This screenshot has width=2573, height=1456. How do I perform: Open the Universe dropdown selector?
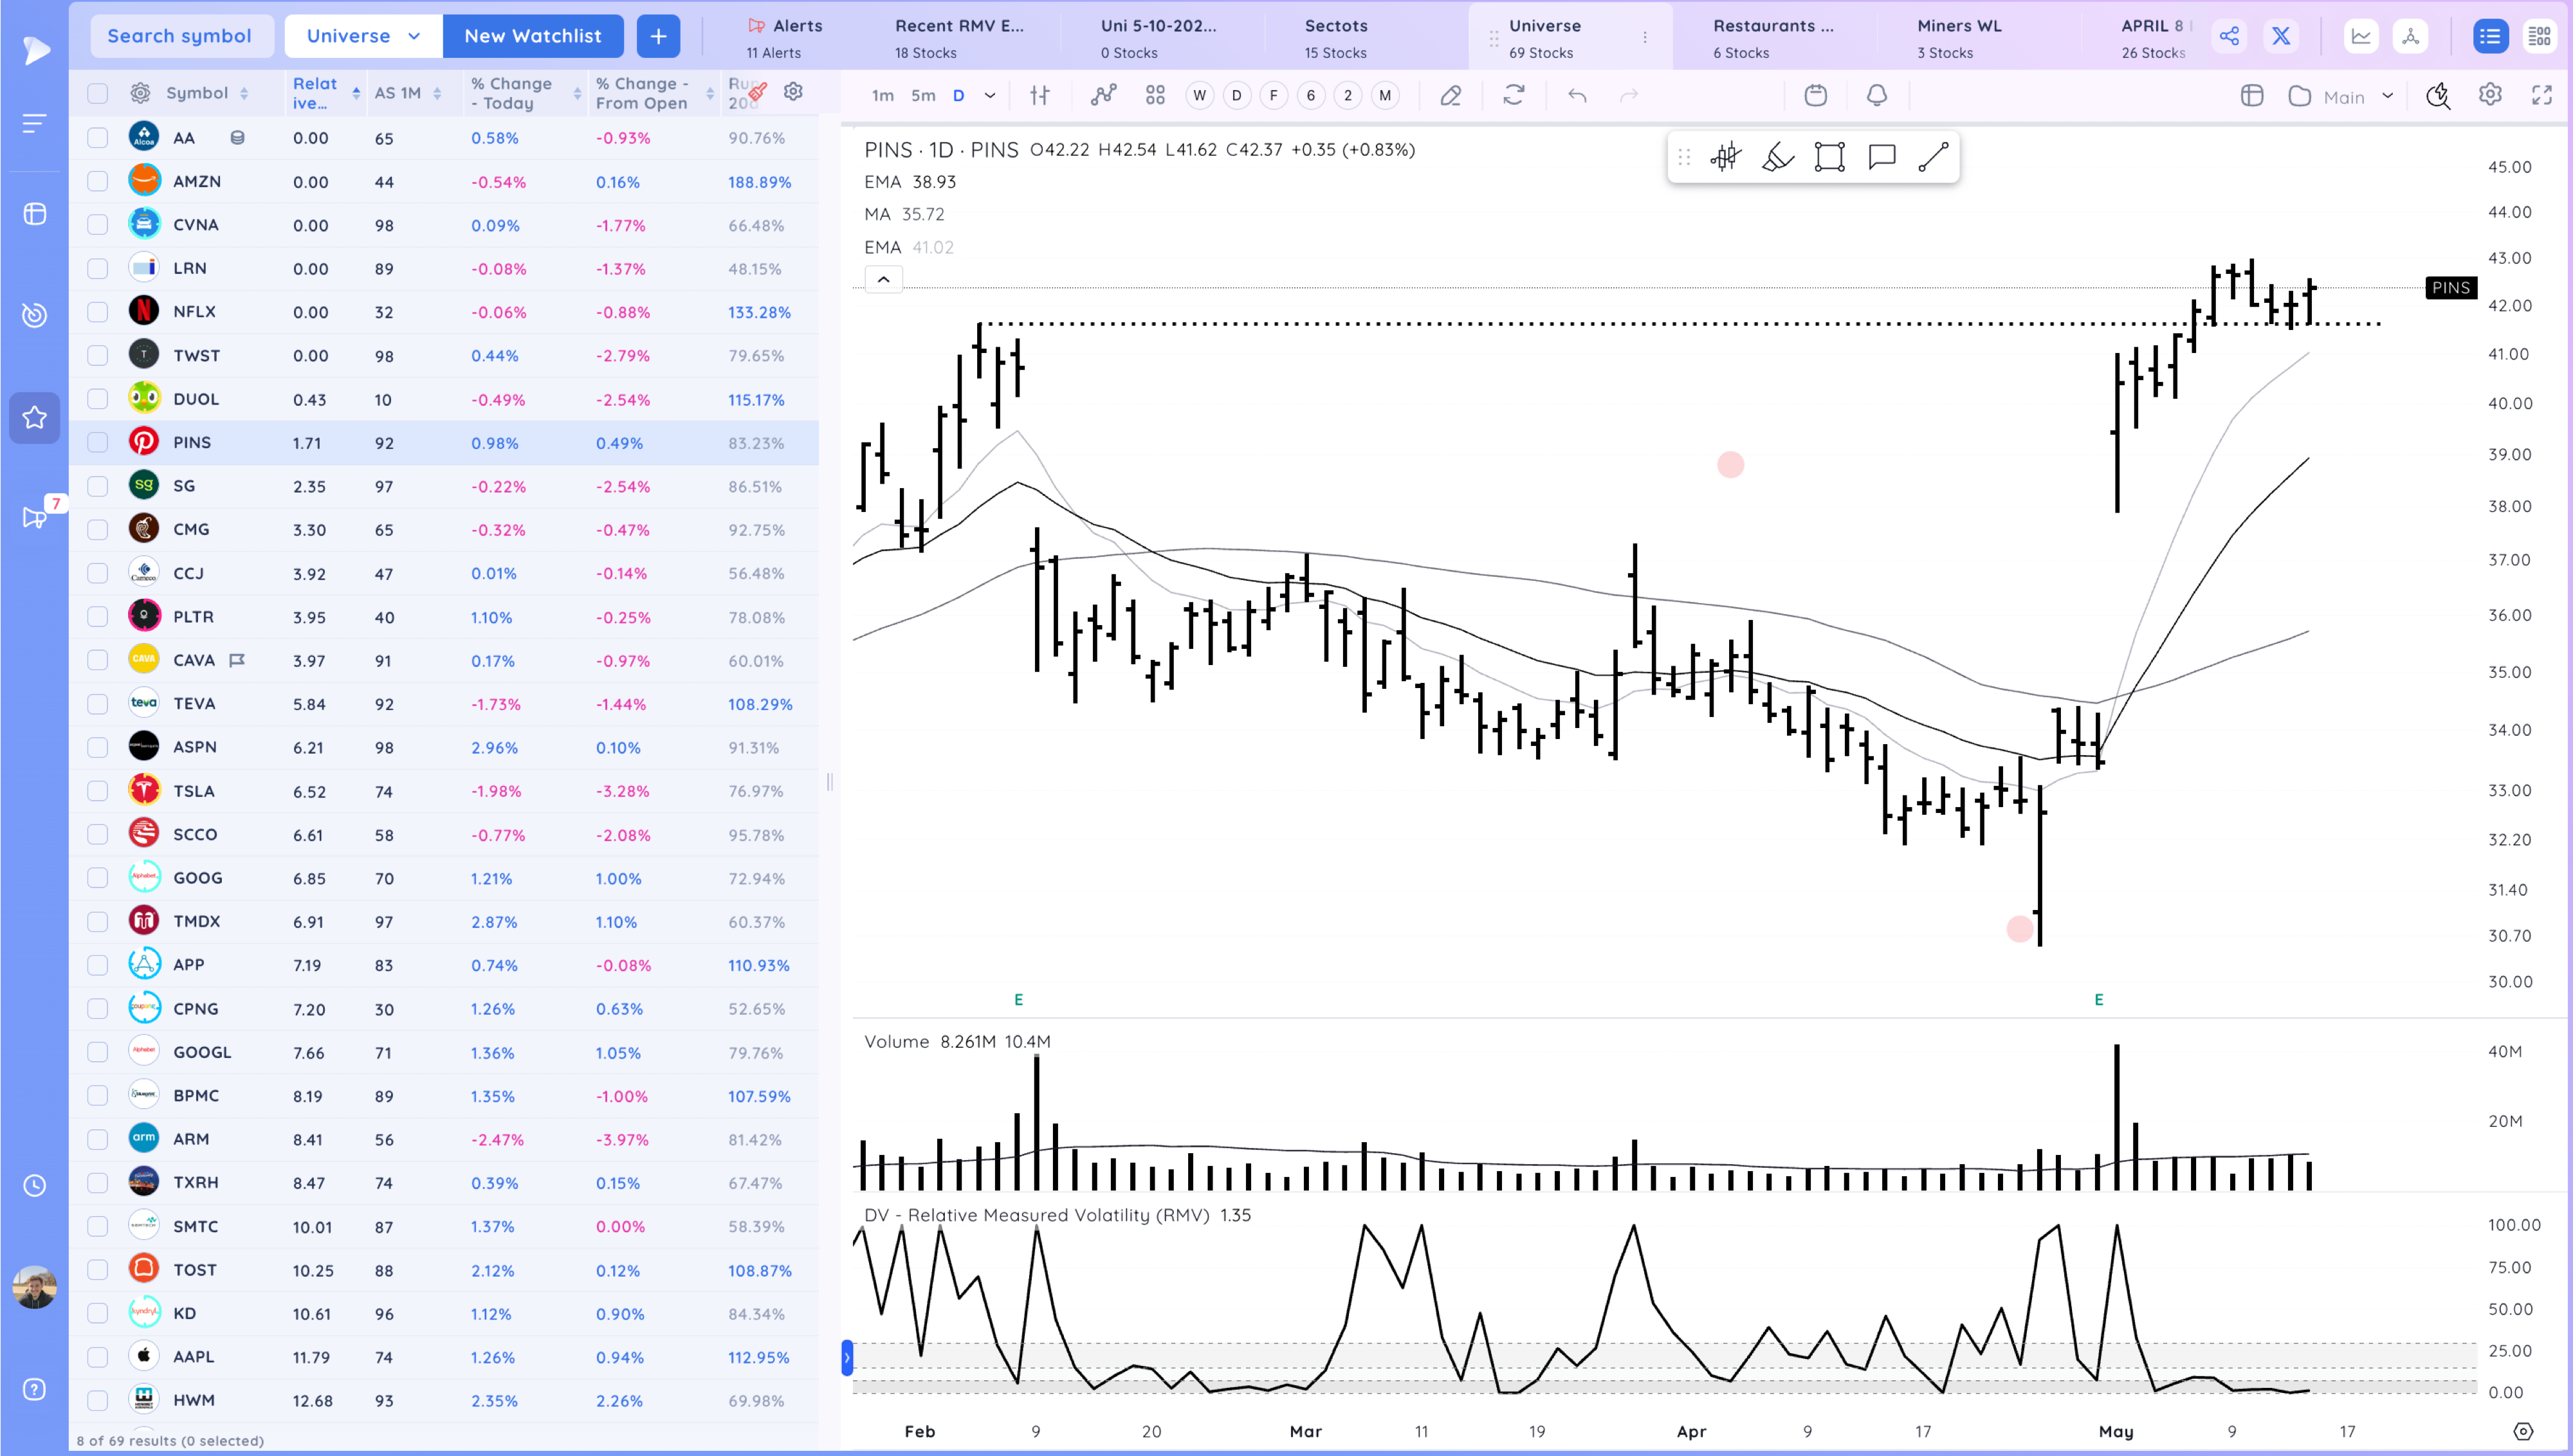[x=363, y=36]
